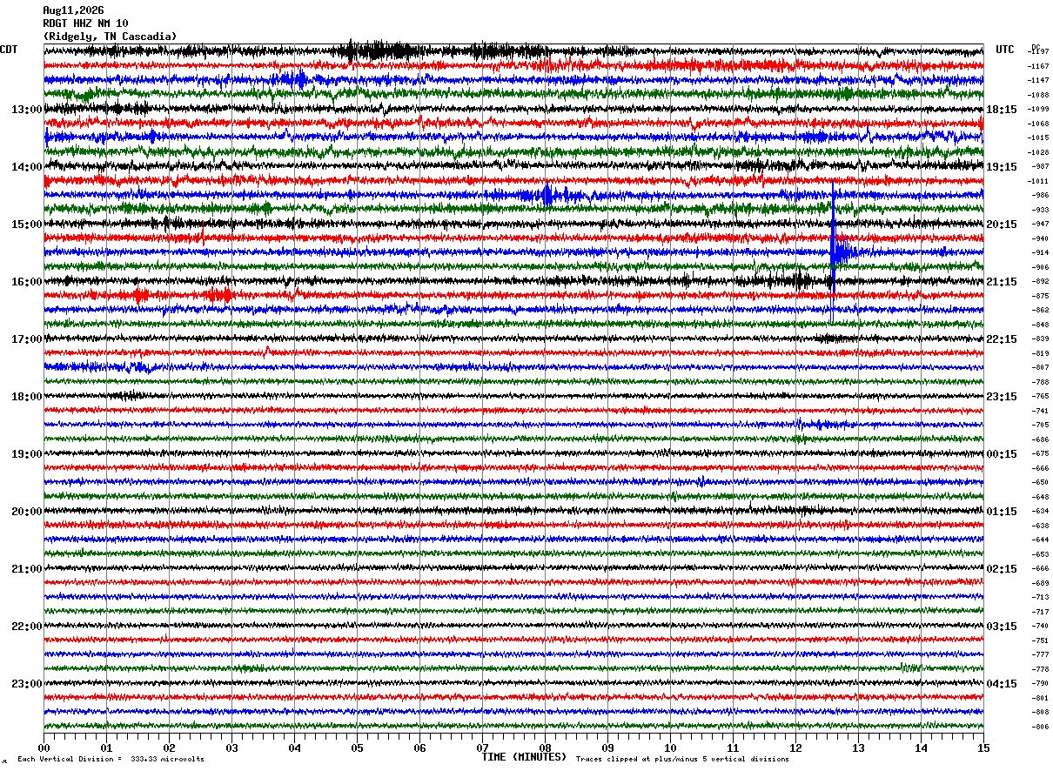This screenshot has height=771, width=1053.
Task: Click the -1167 DC offset value
Action: [1039, 66]
